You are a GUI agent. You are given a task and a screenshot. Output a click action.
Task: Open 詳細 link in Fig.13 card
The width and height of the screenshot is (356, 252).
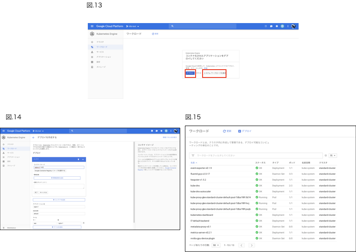pyautogui.click(x=206, y=68)
